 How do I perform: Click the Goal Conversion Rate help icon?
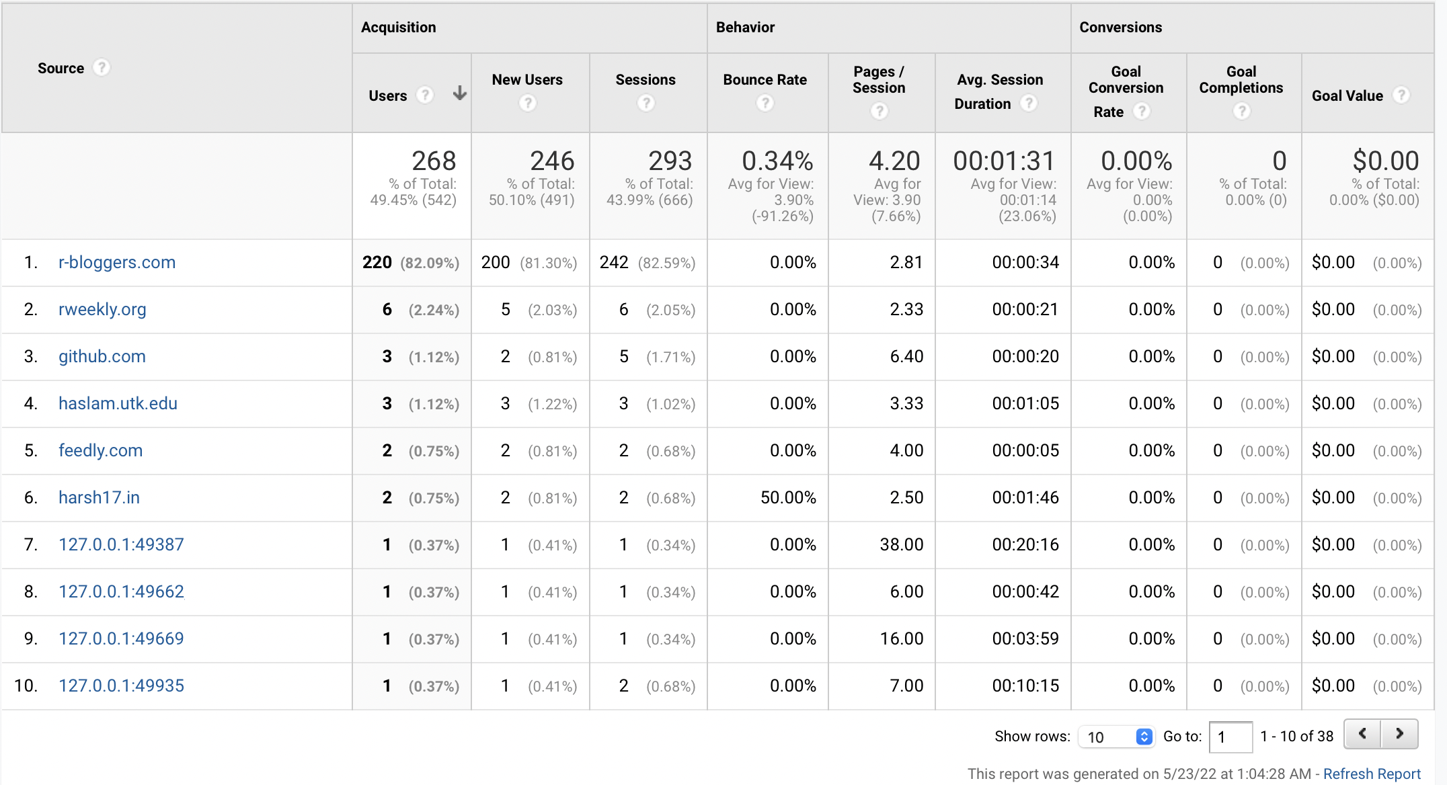(x=1142, y=112)
